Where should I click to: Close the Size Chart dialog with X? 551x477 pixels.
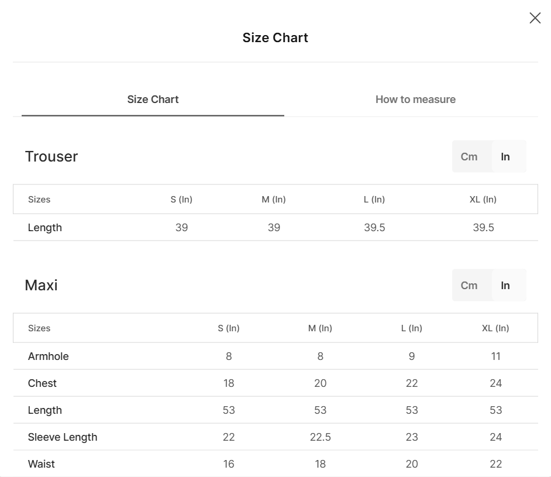(535, 18)
